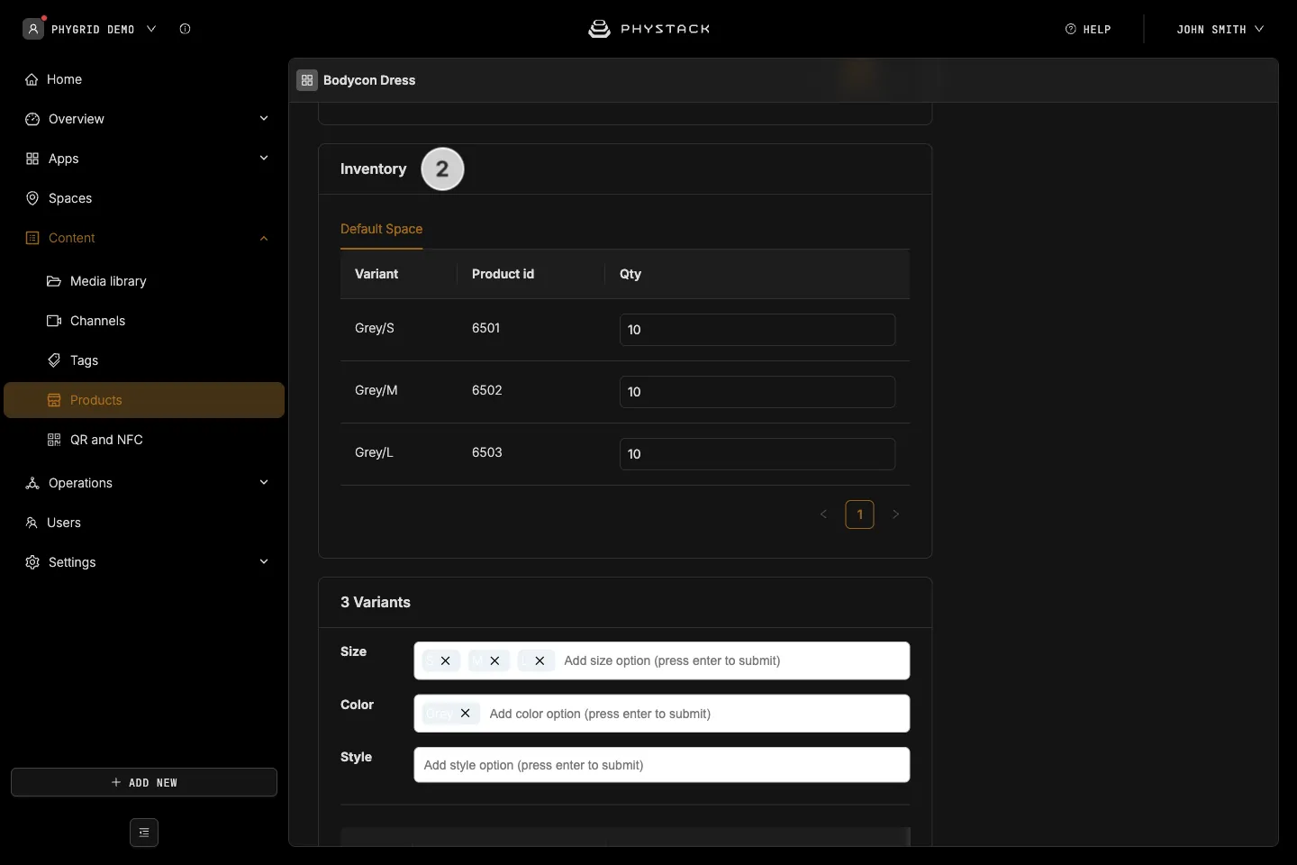Click the Add color option placeholder text
The height and width of the screenshot is (865, 1297).
point(600,714)
